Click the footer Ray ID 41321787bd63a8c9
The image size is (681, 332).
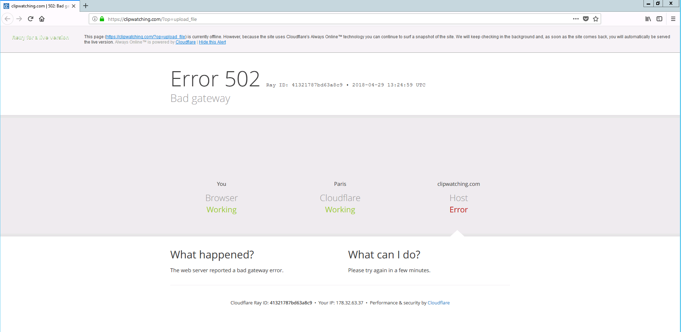click(291, 303)
